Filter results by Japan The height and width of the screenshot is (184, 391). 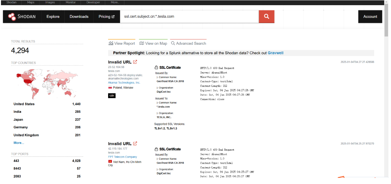point(18,120)
